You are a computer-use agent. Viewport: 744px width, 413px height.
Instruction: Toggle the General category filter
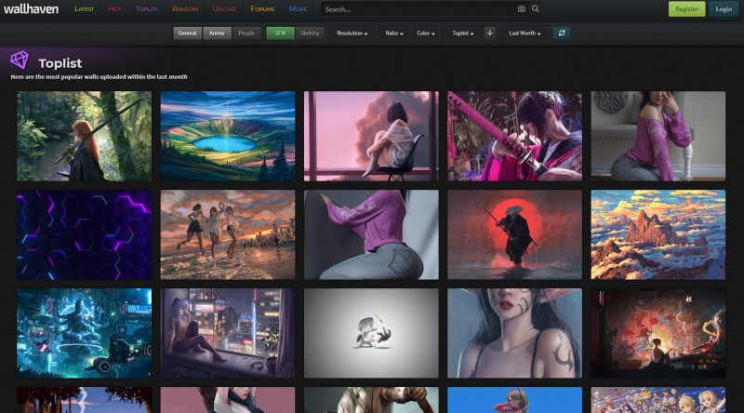pyautogui.click(x=187, y=33)
